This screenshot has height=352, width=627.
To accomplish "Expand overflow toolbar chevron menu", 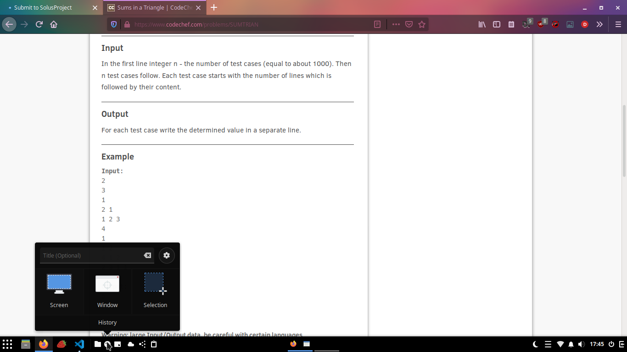I will click(x=599, y=24).
